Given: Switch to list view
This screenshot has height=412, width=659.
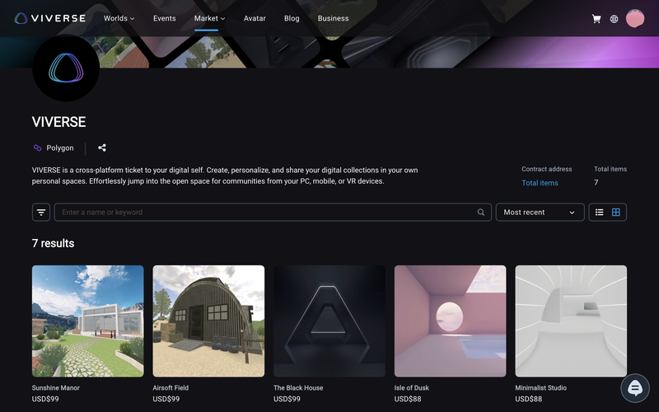Looking at the screenshot, I should click(x=600, y=213).
